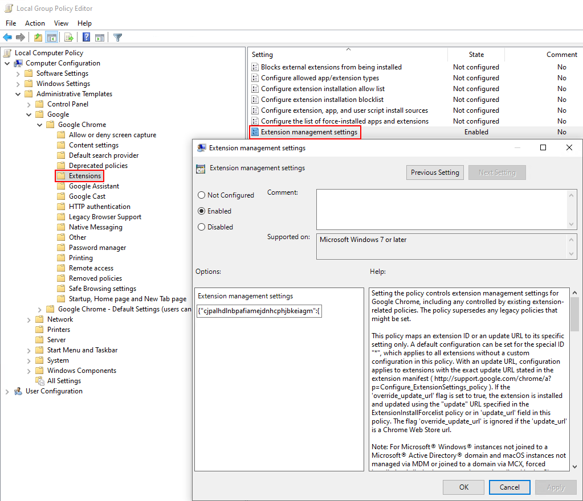The width and height of the screenshot is (583, 501).
Task: Toggle the Show/Hide Console Tree icon
Action: (51, 37)
